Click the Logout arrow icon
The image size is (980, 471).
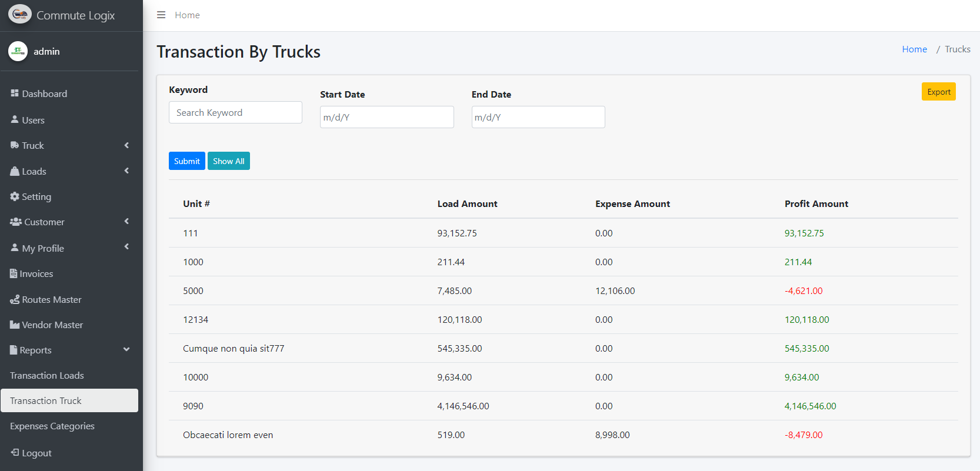tap(15, 452)
